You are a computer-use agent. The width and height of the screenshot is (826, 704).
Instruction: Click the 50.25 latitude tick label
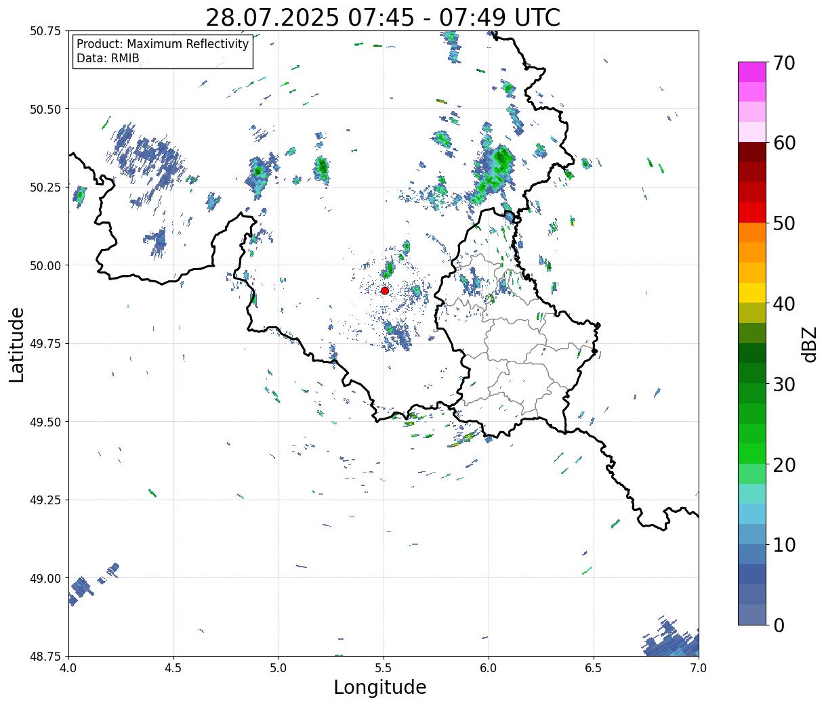(45, 188)
